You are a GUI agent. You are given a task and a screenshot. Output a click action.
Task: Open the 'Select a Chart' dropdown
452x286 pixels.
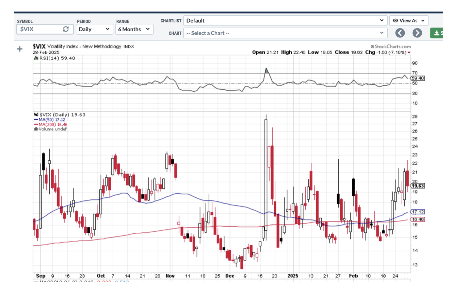tap(285, 33)
